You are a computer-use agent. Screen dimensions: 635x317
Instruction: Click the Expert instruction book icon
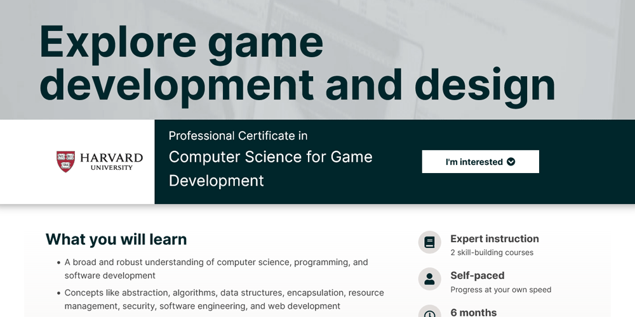429,242
